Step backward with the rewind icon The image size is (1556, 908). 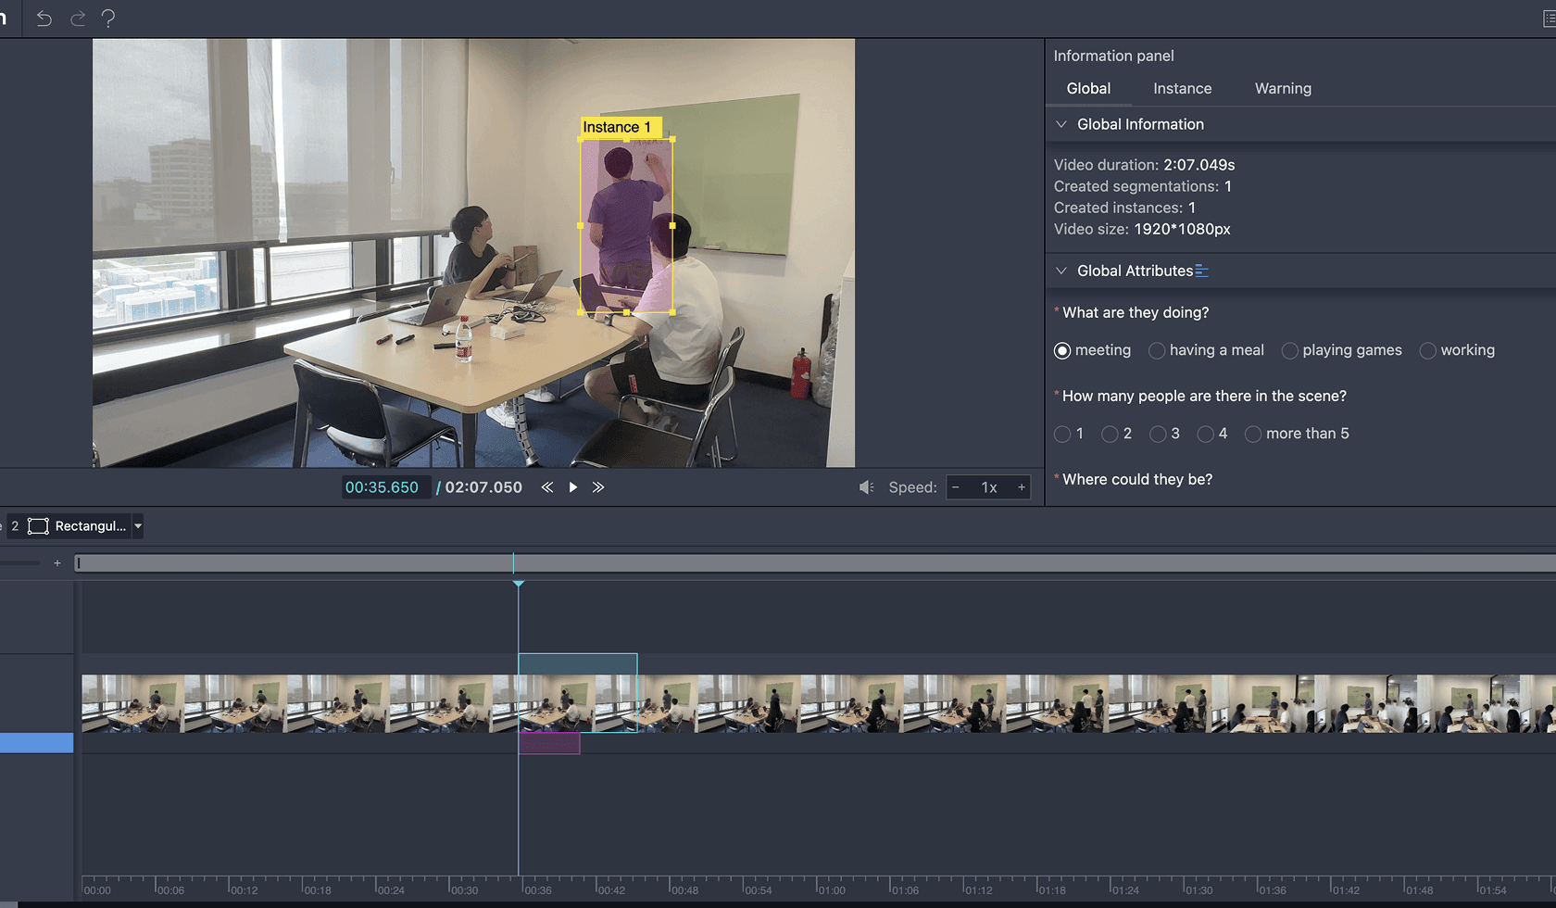pyautogui.click(x=547, y=487)
